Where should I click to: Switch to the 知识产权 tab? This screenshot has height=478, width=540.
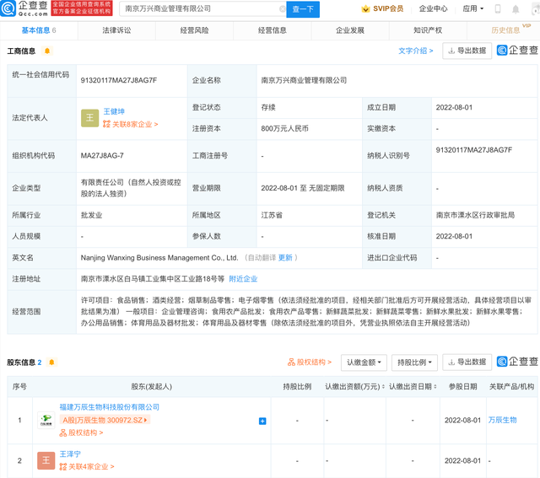point(429,30)
